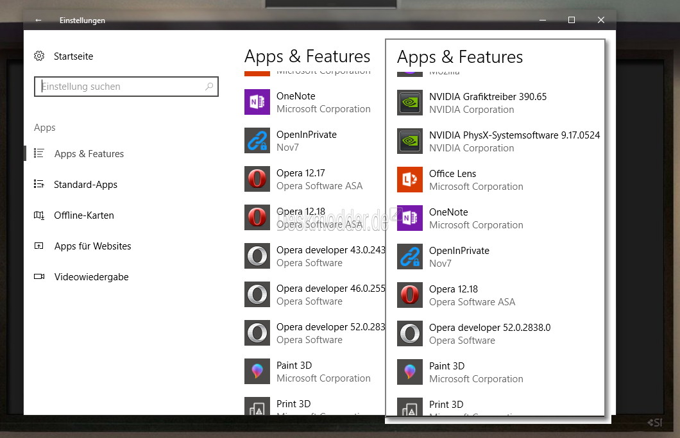Select 'Opera developer 46.0.255' entry text

[331, 289]
